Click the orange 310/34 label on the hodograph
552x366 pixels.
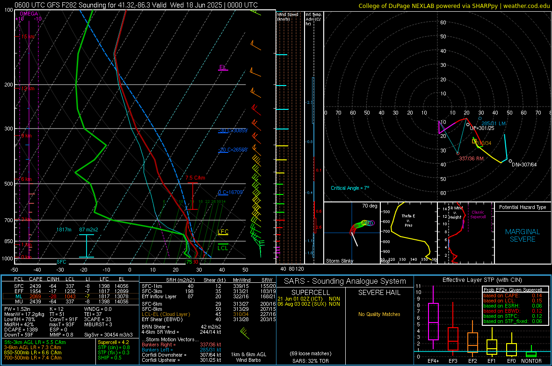point(484,143)
